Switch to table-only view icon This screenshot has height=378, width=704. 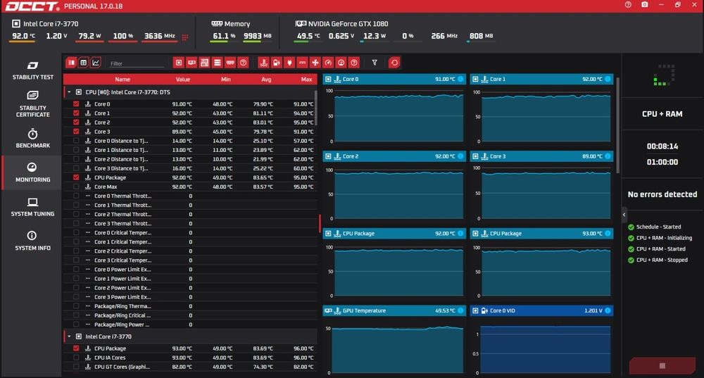(83, 63)
